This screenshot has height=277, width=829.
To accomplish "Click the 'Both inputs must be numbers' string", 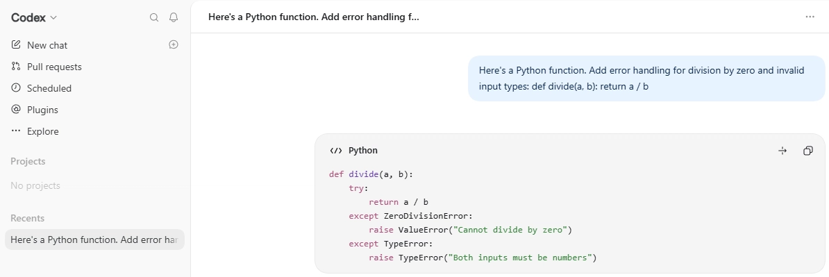I will point(520,258).
